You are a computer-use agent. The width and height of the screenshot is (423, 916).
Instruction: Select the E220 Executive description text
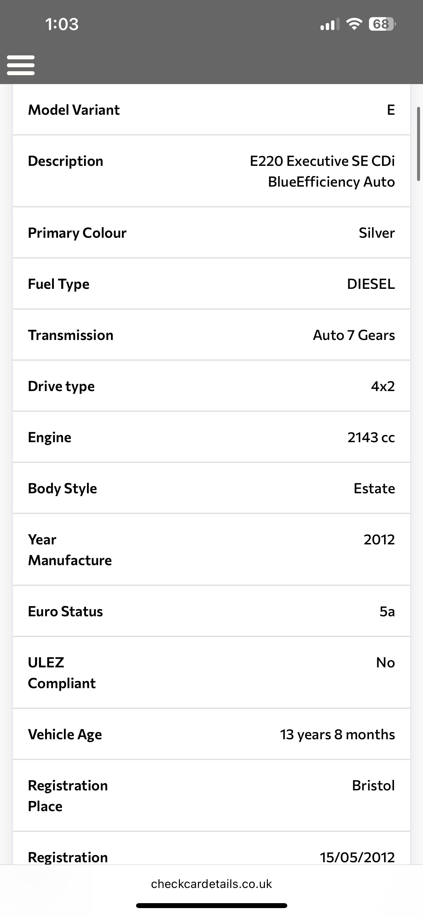[322, 171]
